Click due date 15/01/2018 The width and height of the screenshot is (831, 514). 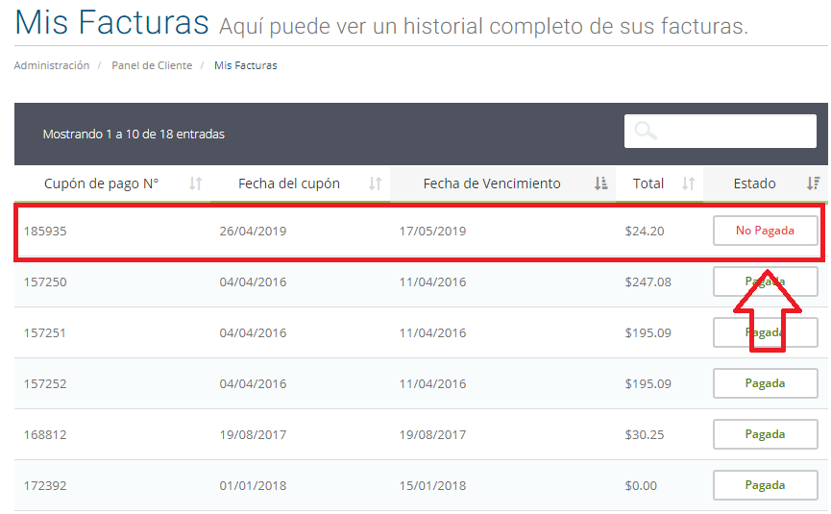click(x=432, y=485)
